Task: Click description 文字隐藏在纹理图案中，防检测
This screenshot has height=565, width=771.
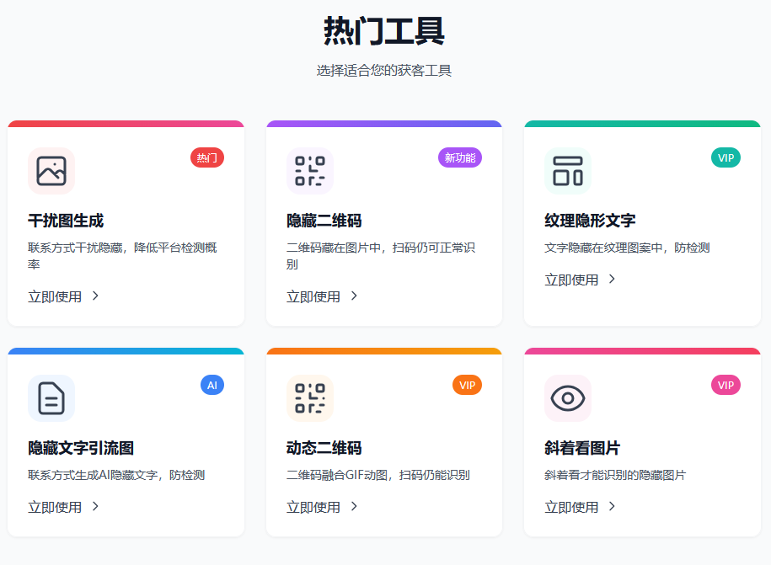Action: pos(628,248)
